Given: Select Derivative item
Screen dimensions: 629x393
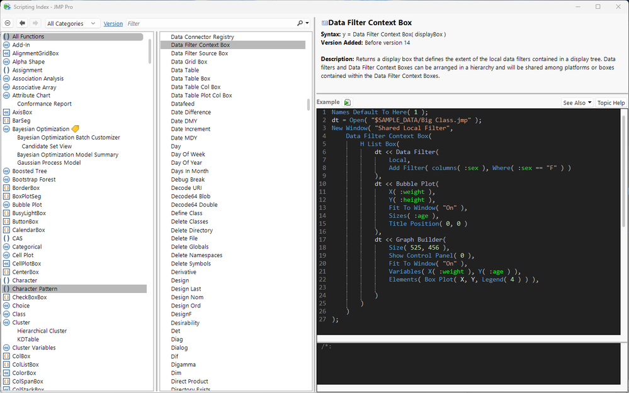Looking at the screenshot, I should 184,272.
